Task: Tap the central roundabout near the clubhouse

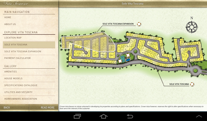Action: [135, 51]
